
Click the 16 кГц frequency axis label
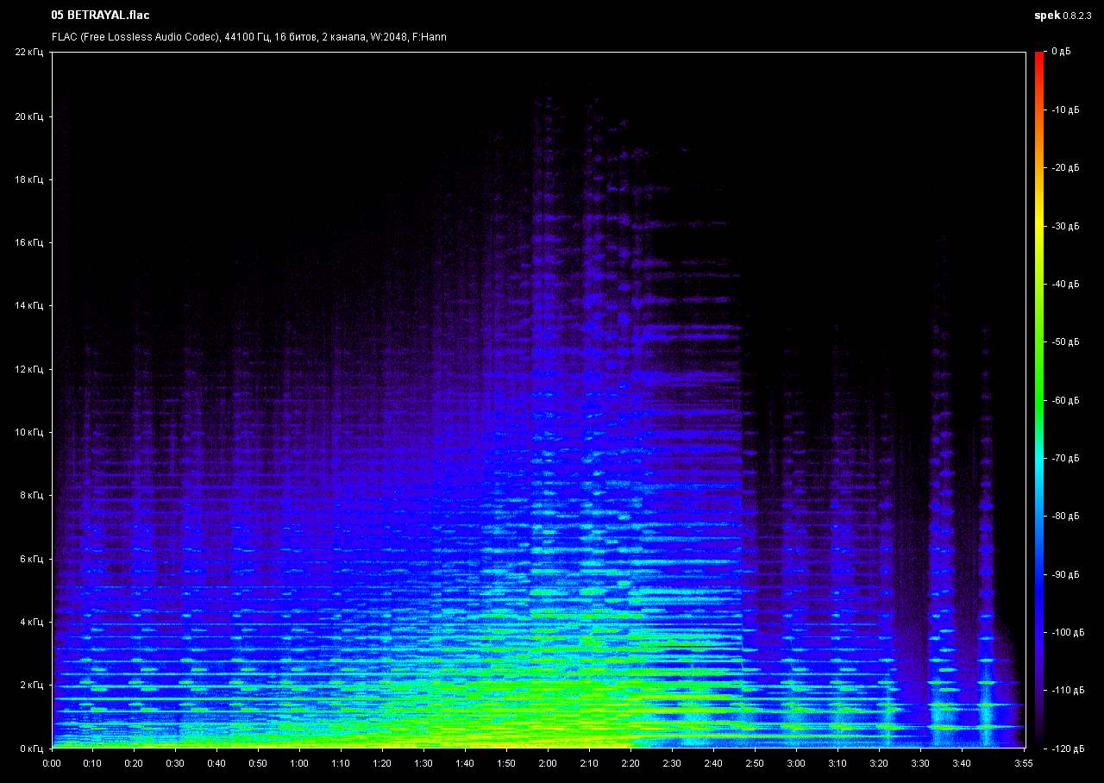[30, 243]
